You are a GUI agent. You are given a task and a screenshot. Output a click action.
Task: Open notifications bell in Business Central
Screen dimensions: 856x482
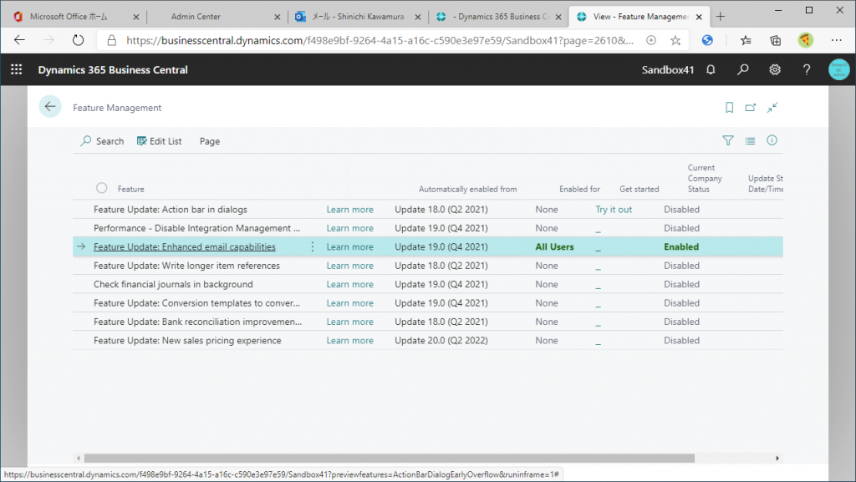point(711,70)
